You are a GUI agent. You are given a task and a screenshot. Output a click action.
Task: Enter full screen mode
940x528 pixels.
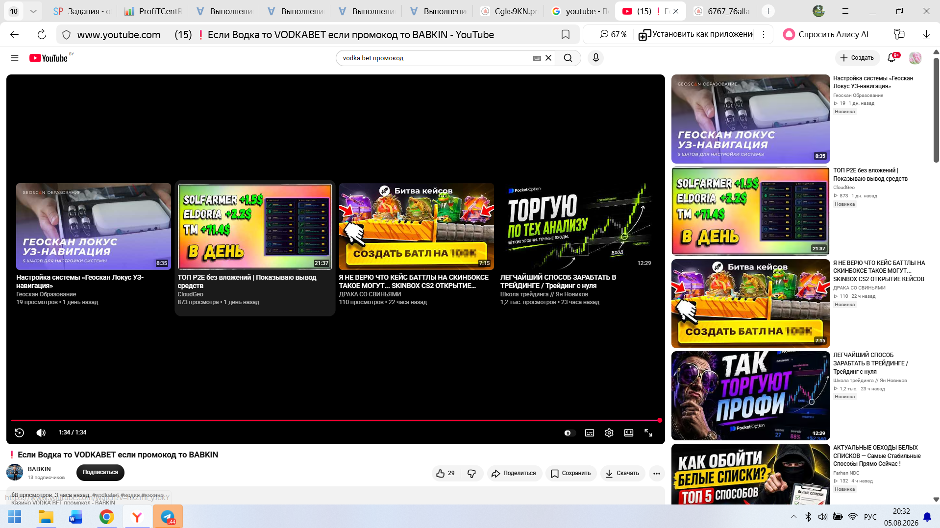click(x=648, y=433)
